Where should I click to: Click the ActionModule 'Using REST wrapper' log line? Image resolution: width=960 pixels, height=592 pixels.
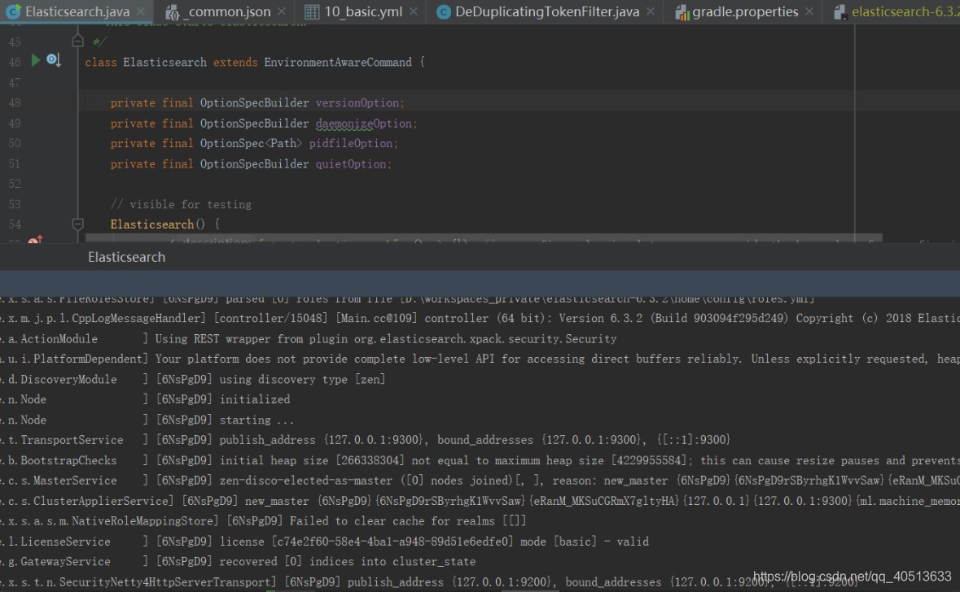pos(308,339)
